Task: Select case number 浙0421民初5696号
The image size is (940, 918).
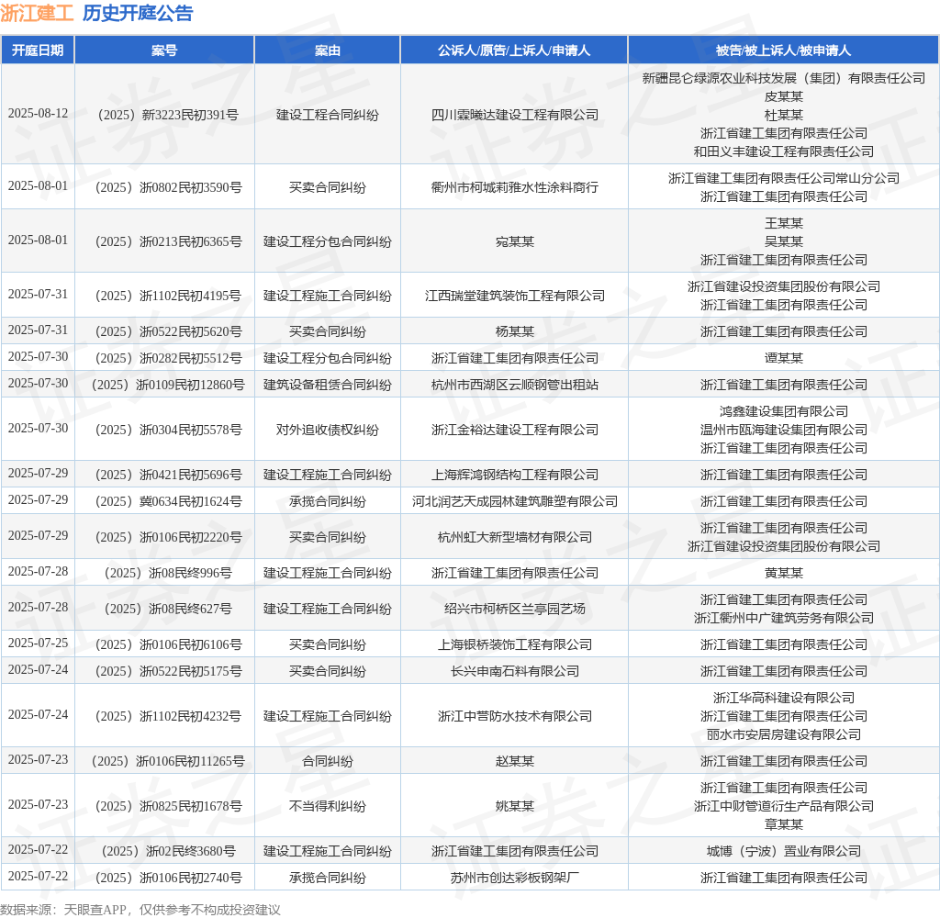Action: tap(169, 475)
